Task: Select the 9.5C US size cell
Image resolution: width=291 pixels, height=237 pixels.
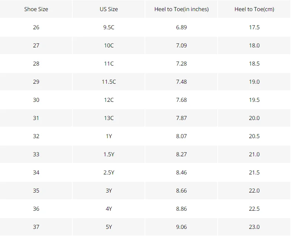Action: click(x=109, y=27)
